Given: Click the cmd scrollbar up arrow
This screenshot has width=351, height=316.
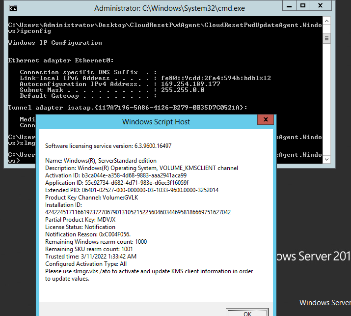Looking at the screenshot, I should pyautogui.click(x=326, y=21).
